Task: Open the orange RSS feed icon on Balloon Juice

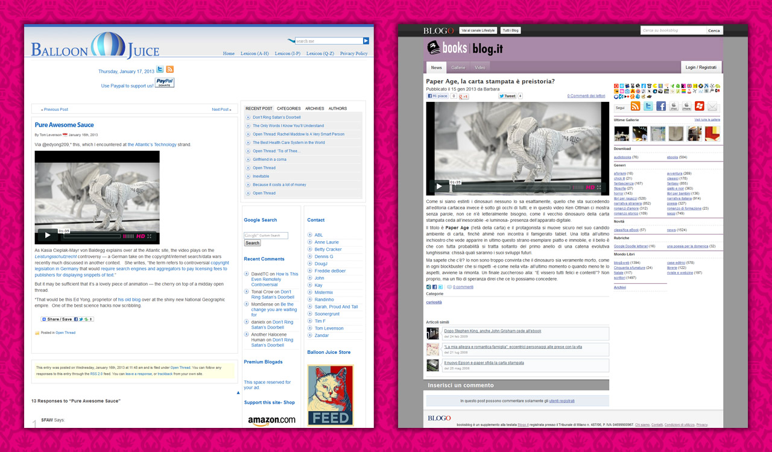Action: pos(170,70)
